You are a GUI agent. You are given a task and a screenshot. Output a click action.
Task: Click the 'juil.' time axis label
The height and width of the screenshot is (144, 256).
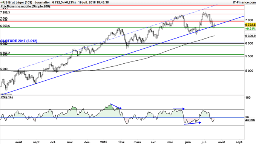(x=204, y=142)
